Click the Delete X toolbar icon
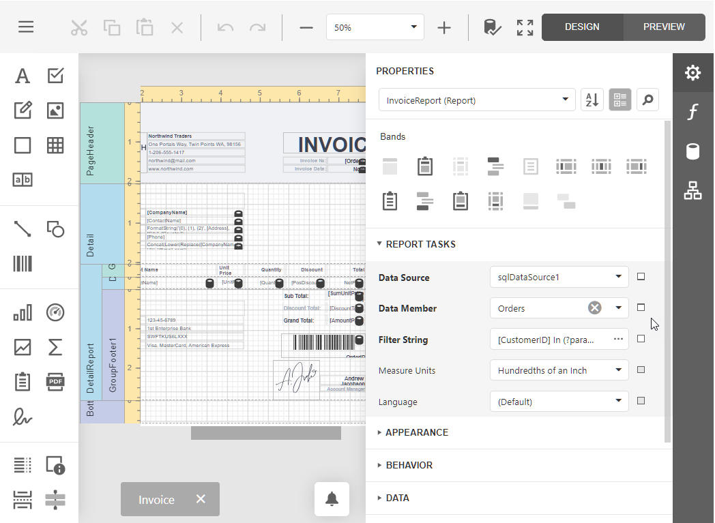715x523 pixels. pyautogui.click(x=177, y=27)
